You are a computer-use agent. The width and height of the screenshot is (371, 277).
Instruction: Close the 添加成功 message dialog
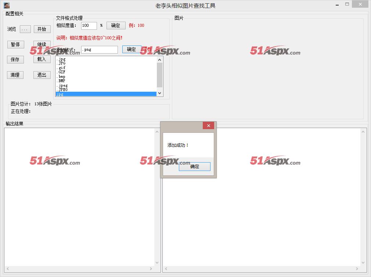tap(208, 126)
